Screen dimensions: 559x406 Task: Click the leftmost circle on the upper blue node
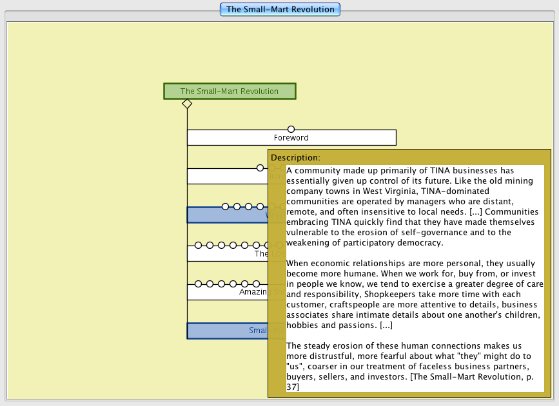click(x=226, y=206)
